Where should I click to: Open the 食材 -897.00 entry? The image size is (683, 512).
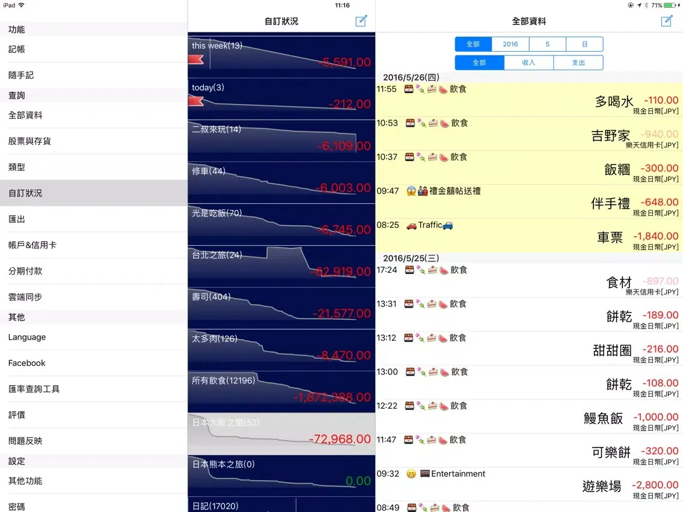(x=529, y=281)
